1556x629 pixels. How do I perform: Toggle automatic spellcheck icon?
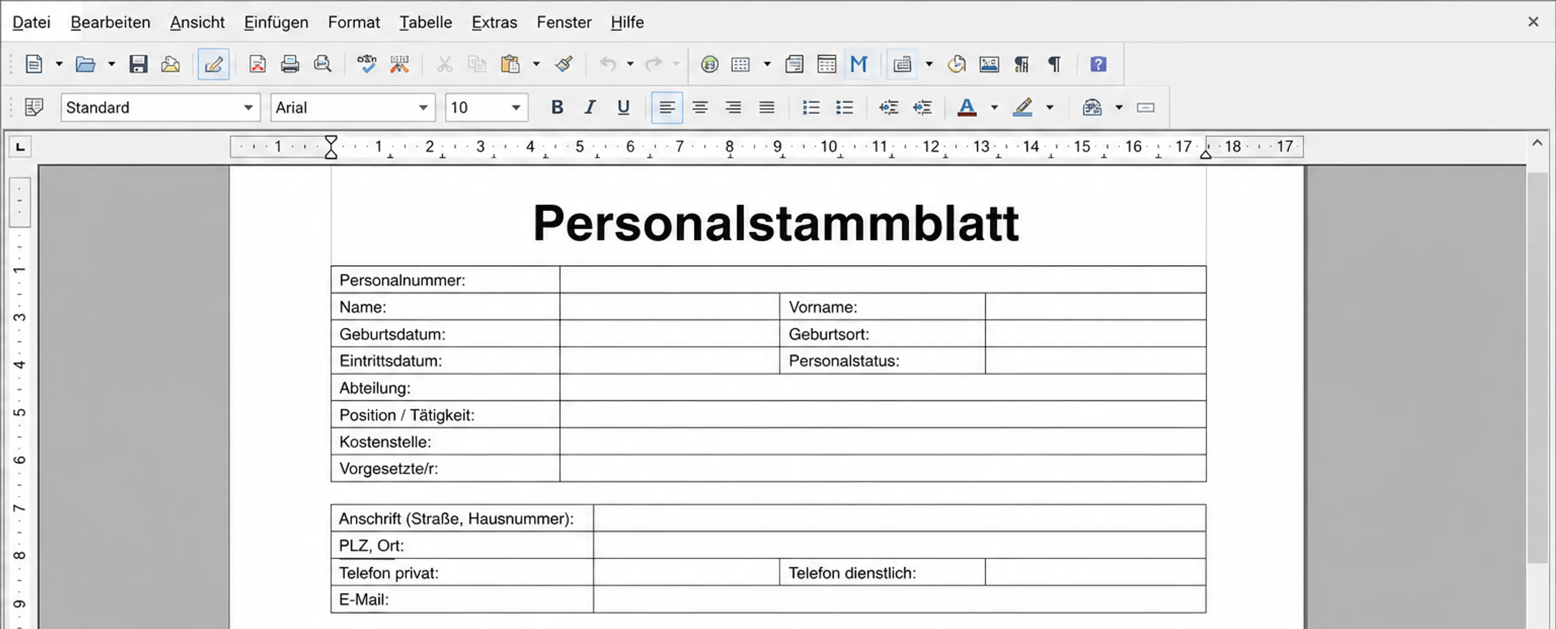[x=400, y=64]
